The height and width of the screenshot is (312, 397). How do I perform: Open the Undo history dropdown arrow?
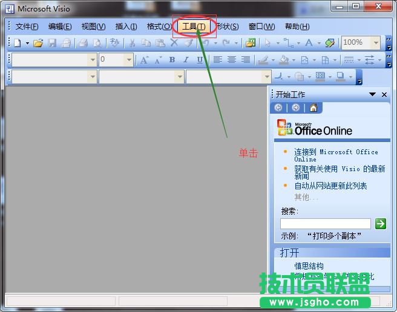coord(215,44)
